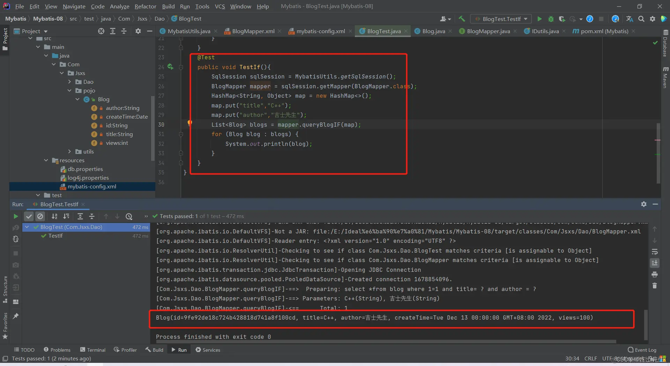
Task: Open Search Everywhere with the magnifier icon
Action: coord(641,19)
